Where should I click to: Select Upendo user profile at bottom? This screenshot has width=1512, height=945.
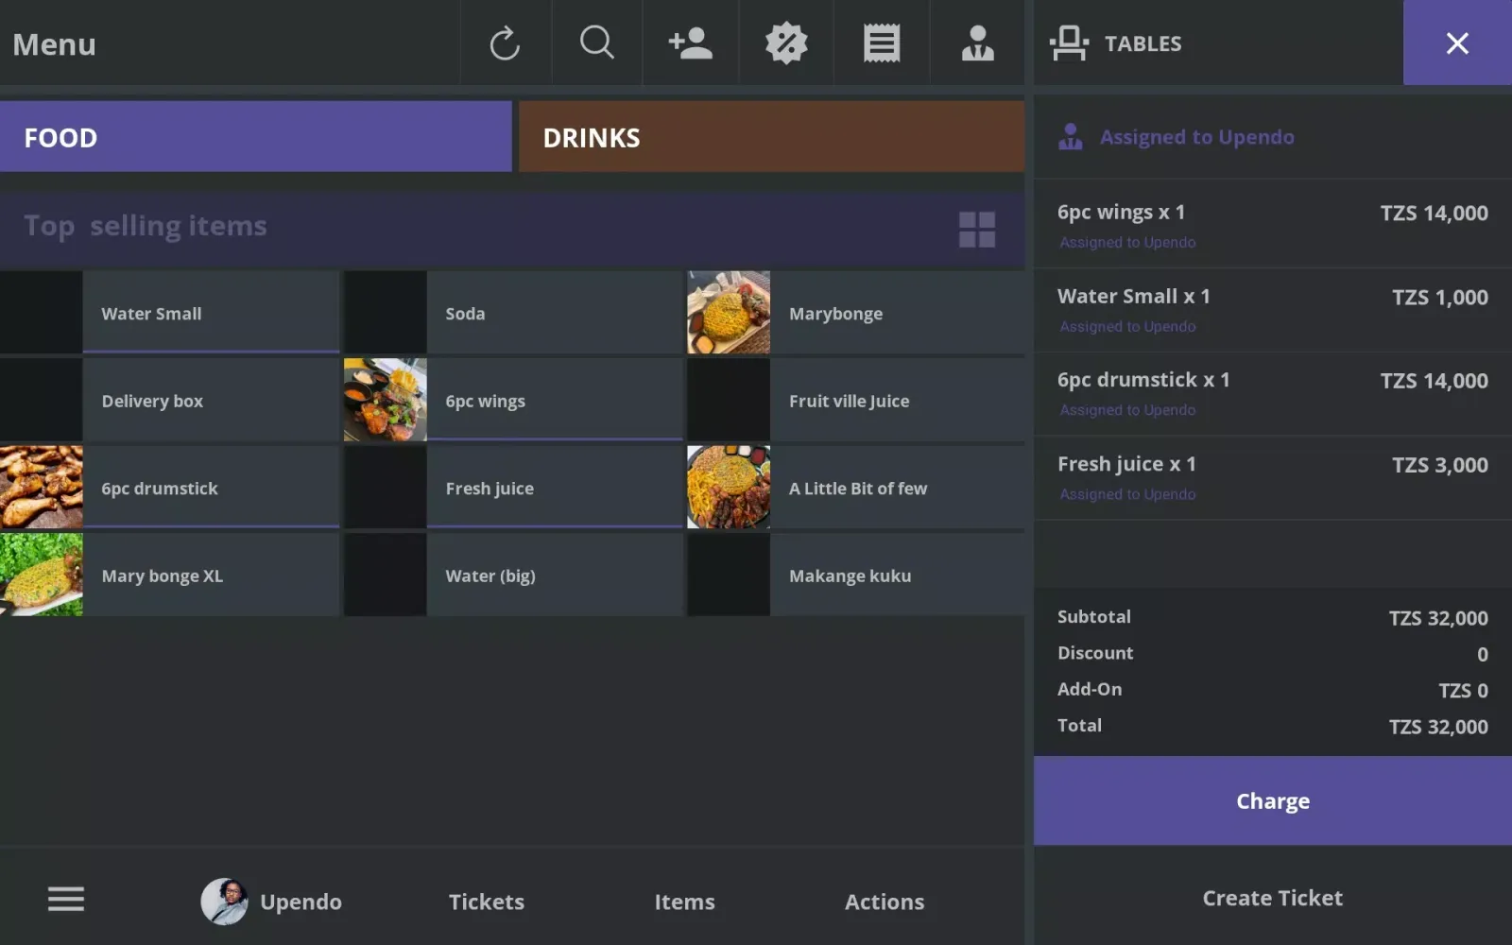coord(272,902)
